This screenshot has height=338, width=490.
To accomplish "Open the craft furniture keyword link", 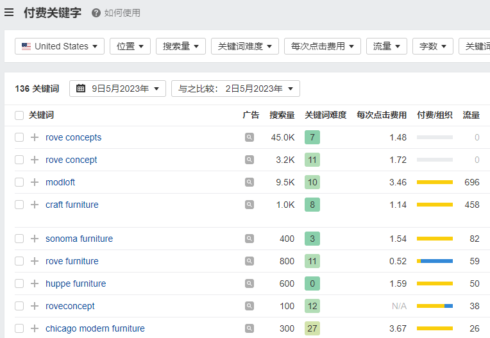I will [72, 205].
